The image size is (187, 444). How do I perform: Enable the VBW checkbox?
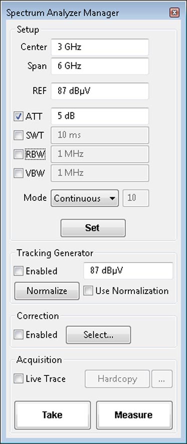coord(19,173)
